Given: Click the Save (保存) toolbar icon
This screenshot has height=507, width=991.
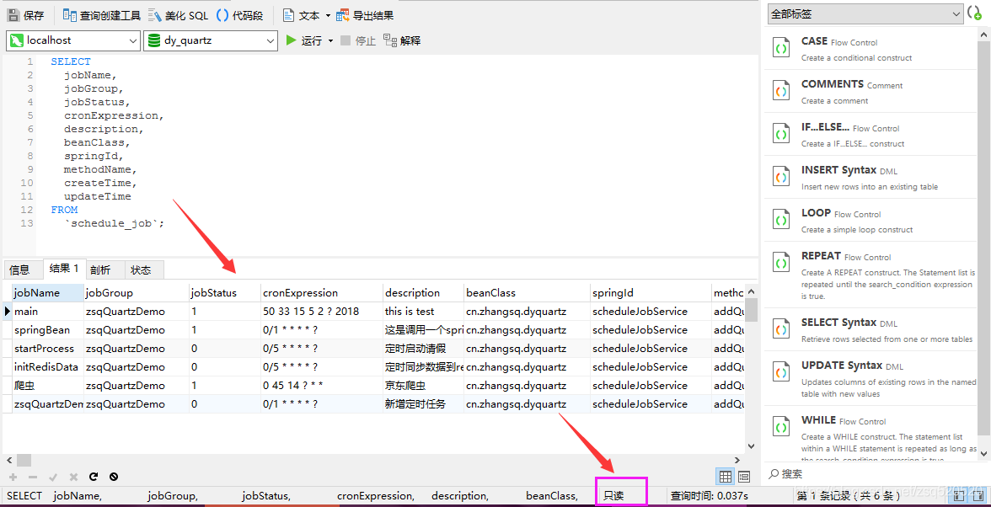Looking at the screenshot, I should click(x=25, y=15).
